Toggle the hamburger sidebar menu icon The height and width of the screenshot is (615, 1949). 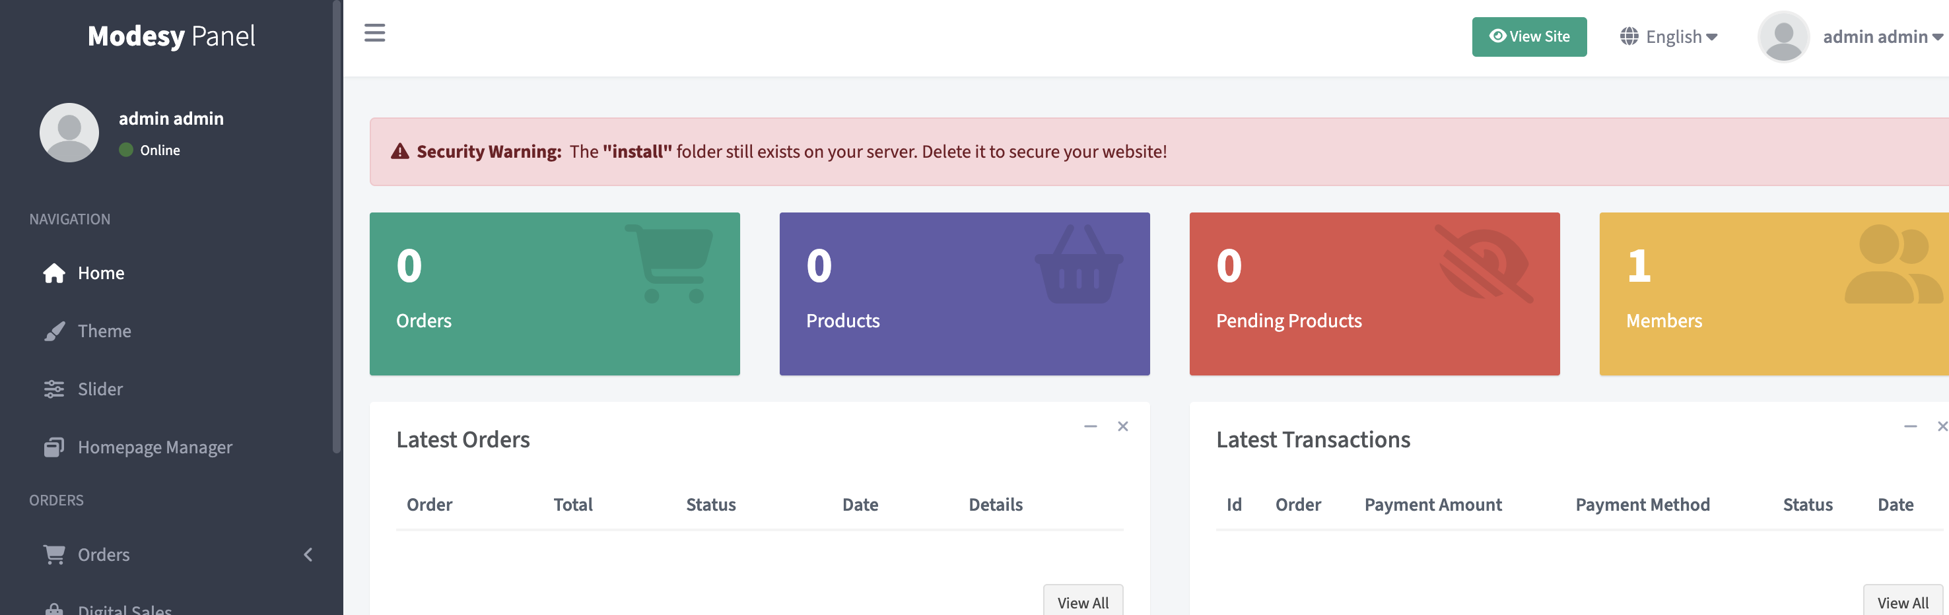pos(374,33)
